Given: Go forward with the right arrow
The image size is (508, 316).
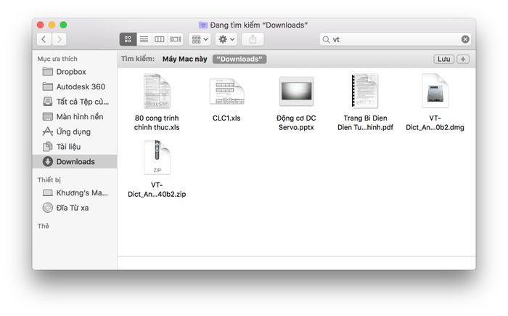Looking at the screenshot, I should click(60, 39).
